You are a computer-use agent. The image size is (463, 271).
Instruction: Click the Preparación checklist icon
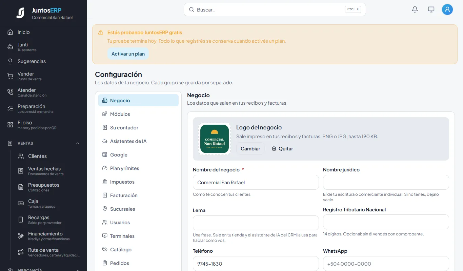click(10, 109)
